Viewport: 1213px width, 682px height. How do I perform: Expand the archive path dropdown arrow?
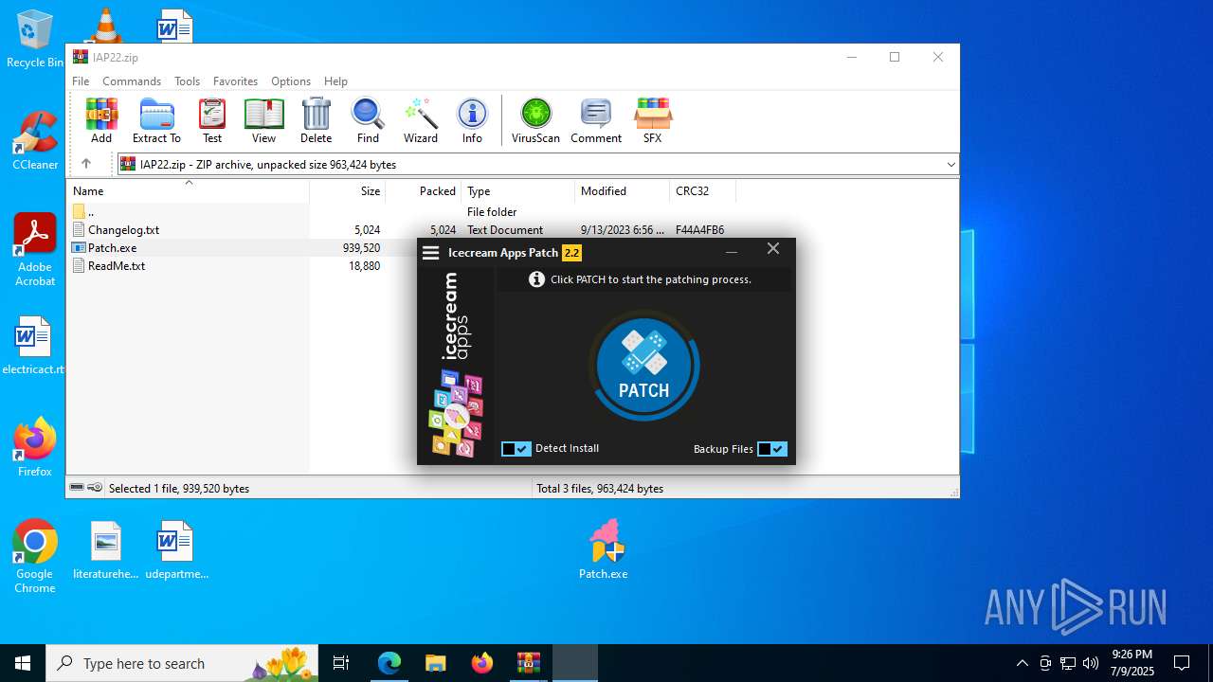click(950, 165)
